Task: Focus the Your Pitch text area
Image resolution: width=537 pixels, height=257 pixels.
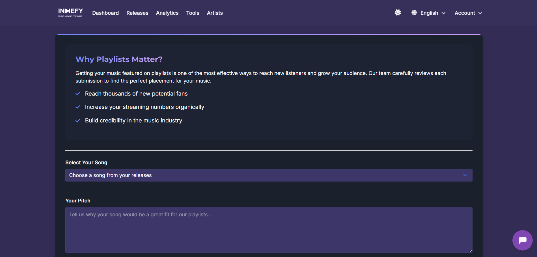Action: point(269,230)
